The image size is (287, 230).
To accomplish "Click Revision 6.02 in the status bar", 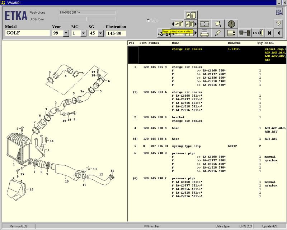I will (x=19, y=226).
